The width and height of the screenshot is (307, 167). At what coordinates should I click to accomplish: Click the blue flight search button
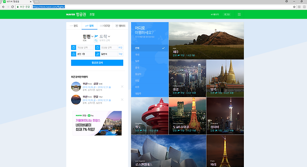click(x=97, y=63)
